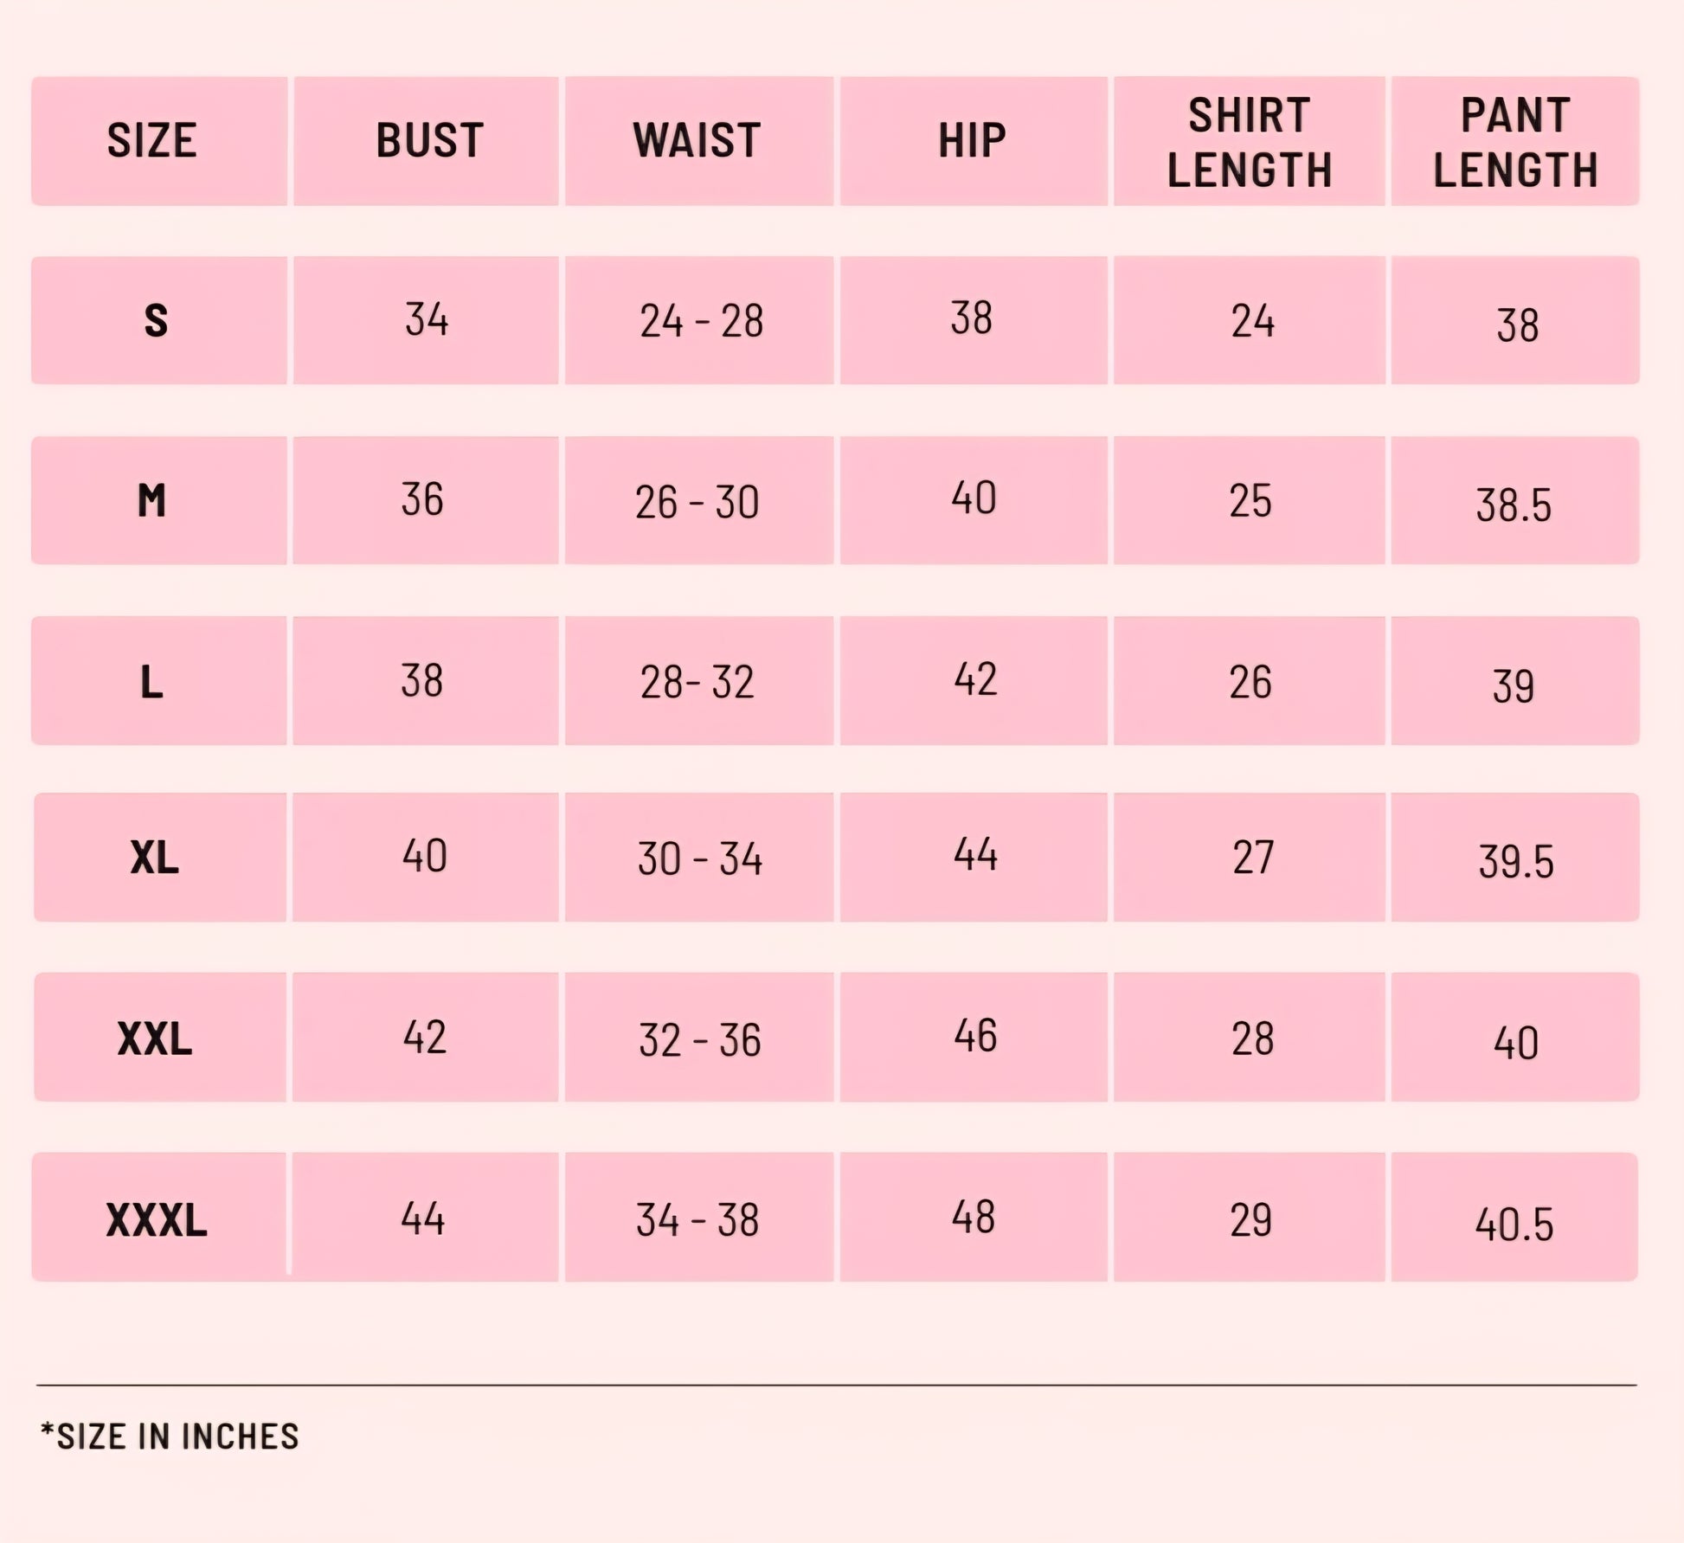
Task: Click the PANT LENGTH header
Action: click(x=1515, y=141)
